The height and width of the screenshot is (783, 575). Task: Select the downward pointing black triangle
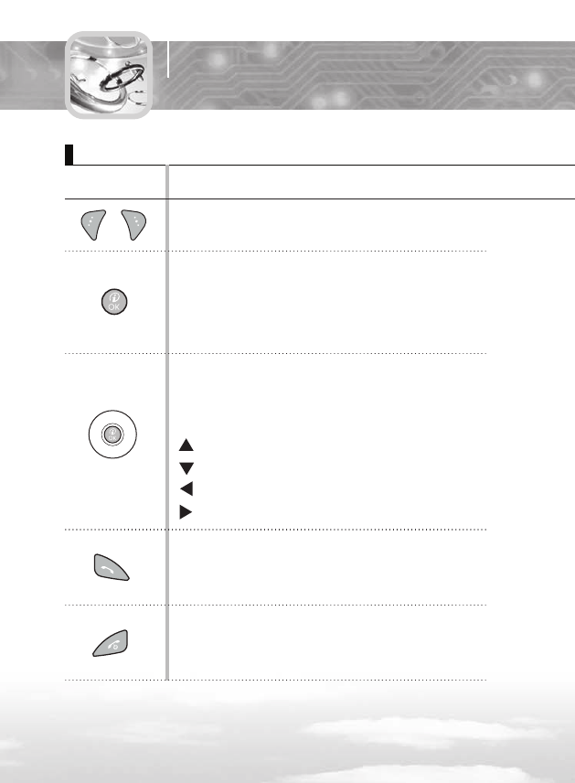point(186,468)
